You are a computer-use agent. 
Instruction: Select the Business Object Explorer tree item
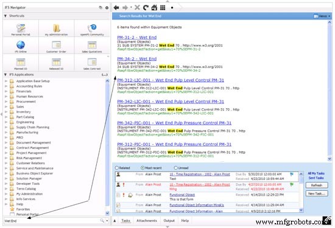click(x=35, y=173)
